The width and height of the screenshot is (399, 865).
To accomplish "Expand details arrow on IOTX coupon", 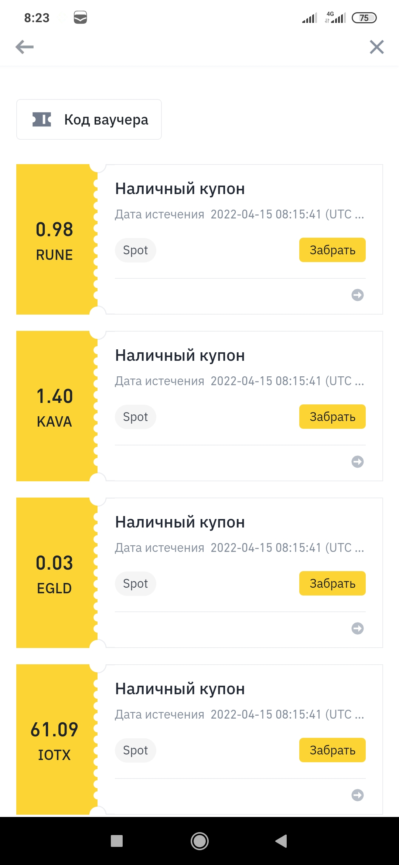I will 357,795.
